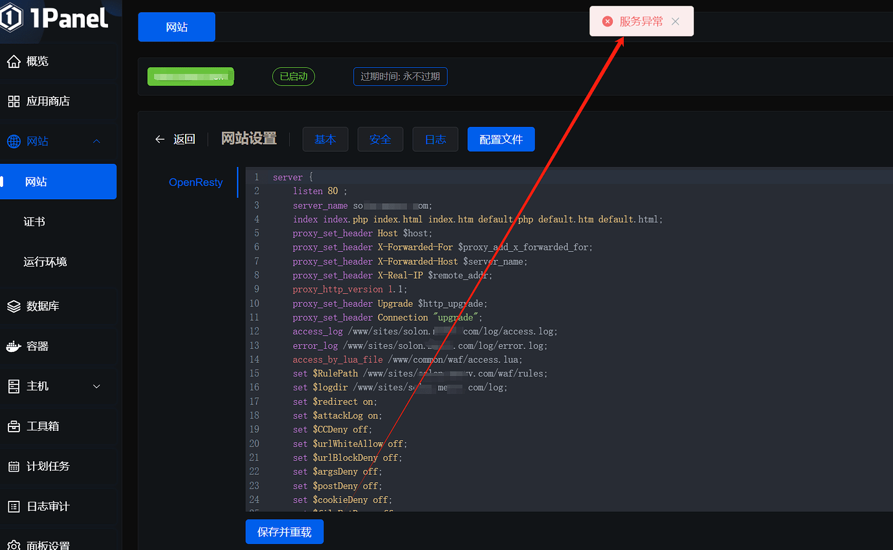Screen dimensions: 893x550
Task: Click the red error icon in notification
Action: pos(608,21)
